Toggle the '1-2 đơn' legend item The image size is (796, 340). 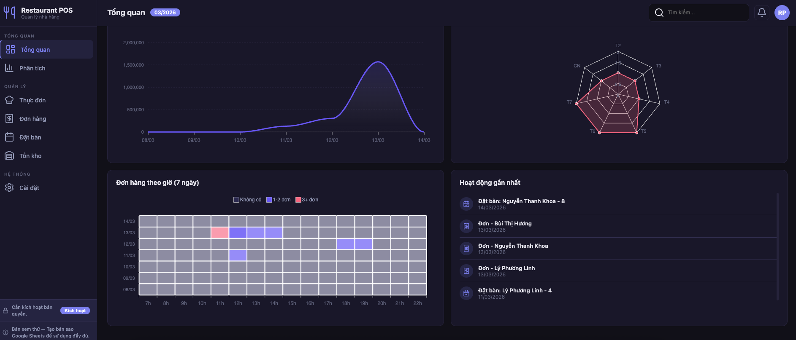[x=279, y=200]
